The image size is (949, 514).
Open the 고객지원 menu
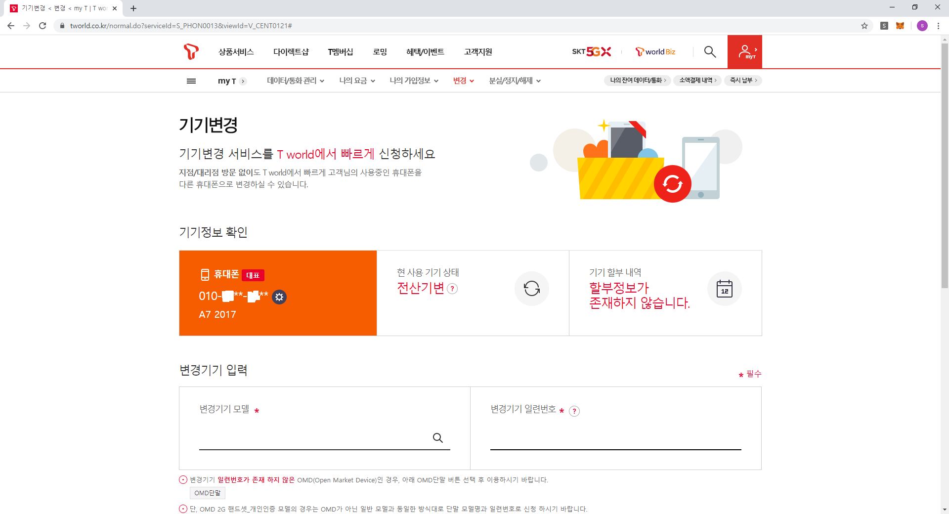478,52
